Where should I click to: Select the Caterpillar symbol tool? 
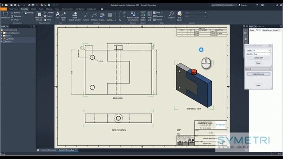pos(110,16)
